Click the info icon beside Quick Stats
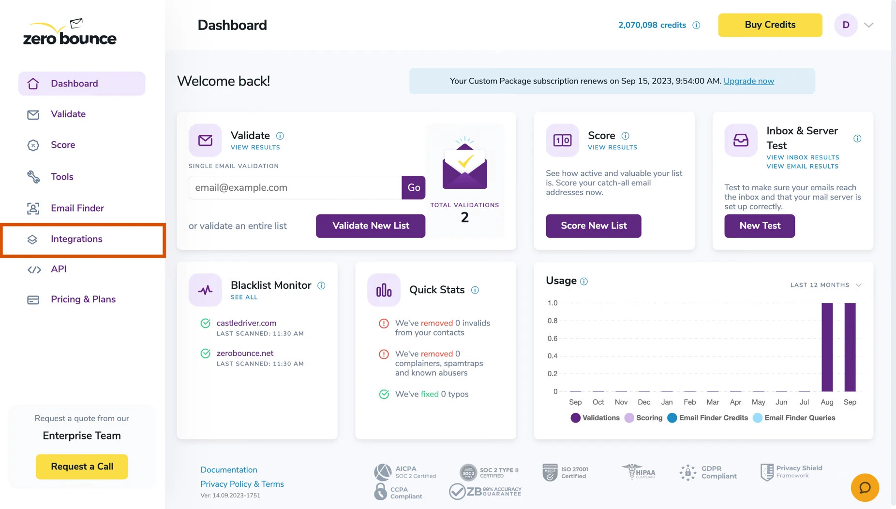Image resolution: width=896 pixels, height=509 pixels. (475, 290)
